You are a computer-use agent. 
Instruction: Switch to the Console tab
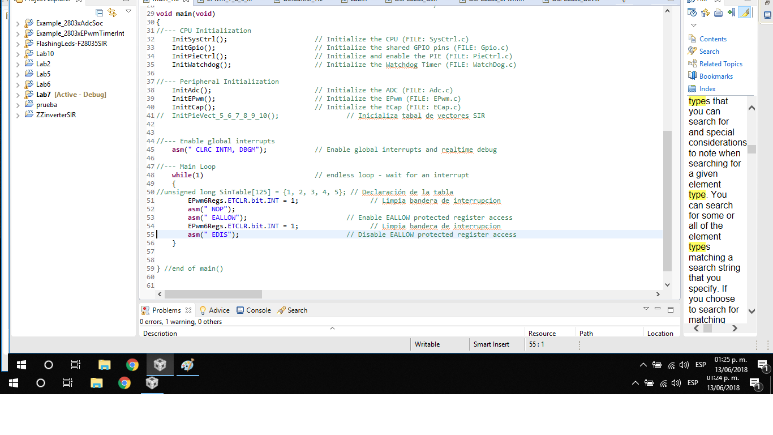[254, 310]
